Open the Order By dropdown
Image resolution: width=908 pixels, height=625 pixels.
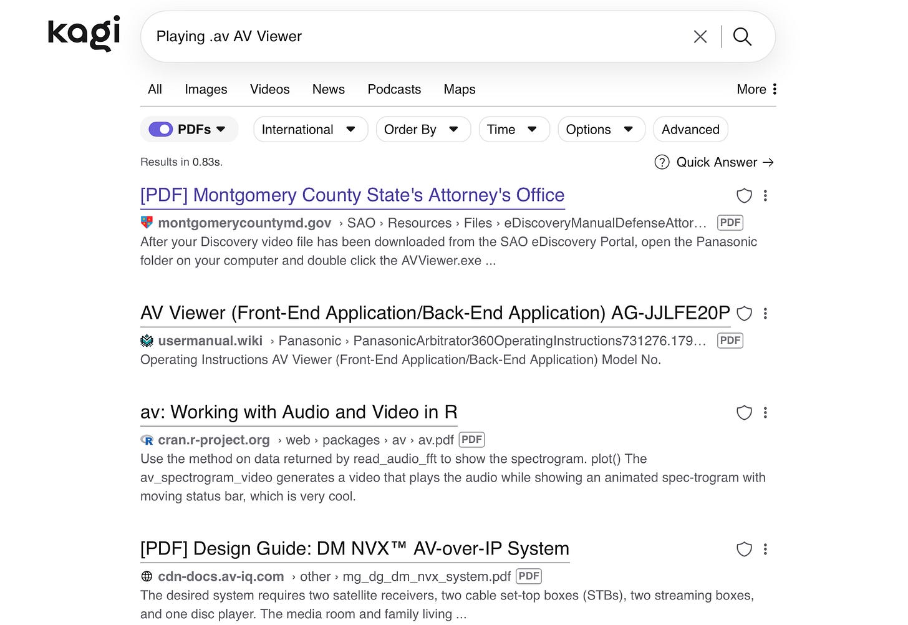pos(423,129)
